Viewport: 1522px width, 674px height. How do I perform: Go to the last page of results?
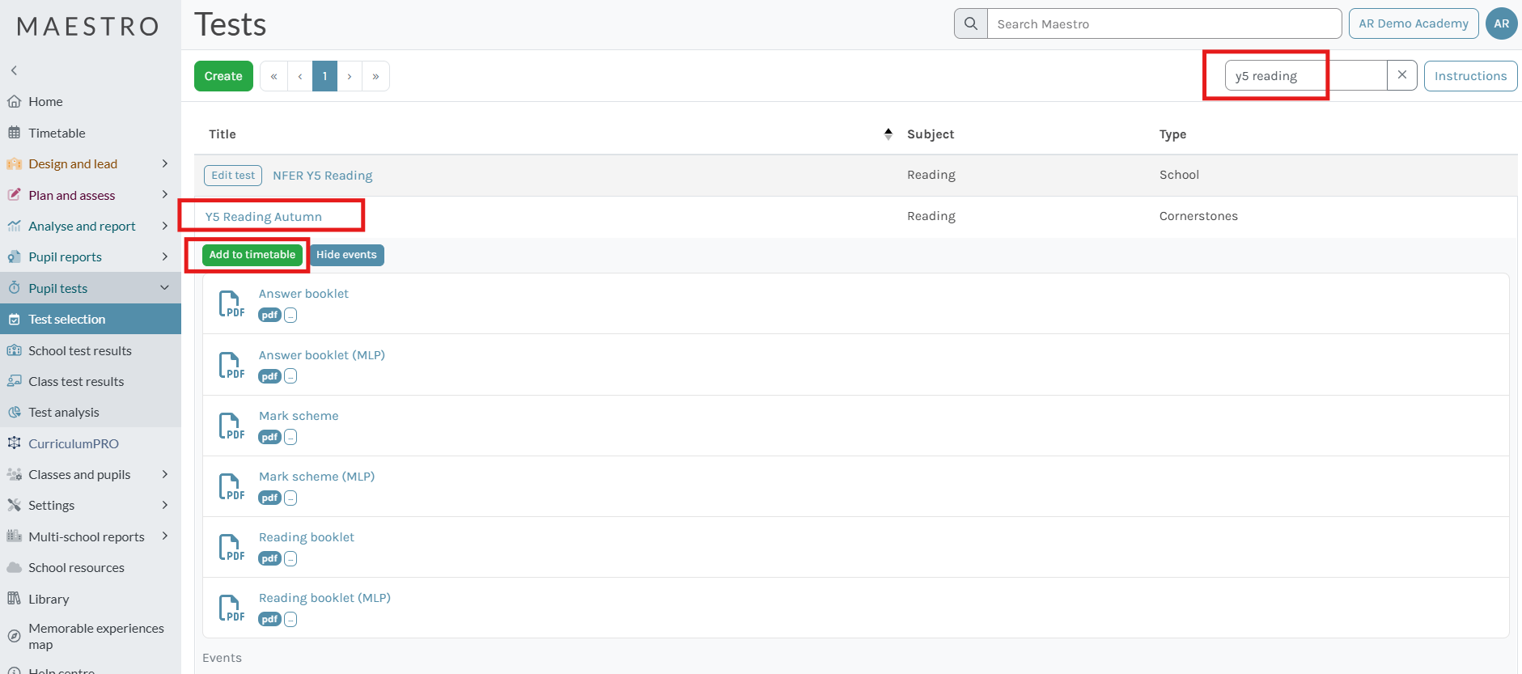tap(375, 76)
